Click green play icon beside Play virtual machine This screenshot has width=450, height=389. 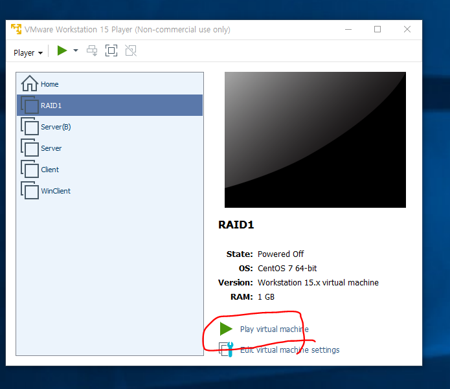click(x=226, y=329)
